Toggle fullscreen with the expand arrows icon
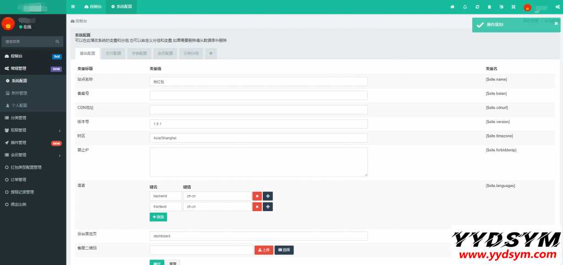This screenshot has width=563, height=265. click(x=514, y=7)
